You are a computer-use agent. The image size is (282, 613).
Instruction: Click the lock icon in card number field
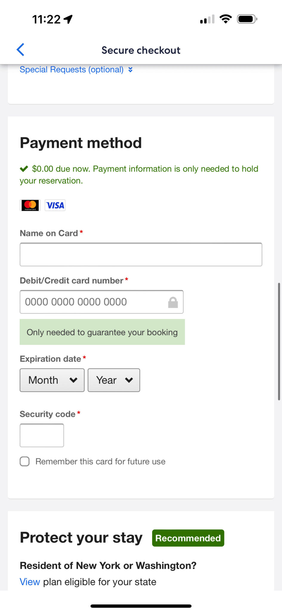(x=173, y=302)
